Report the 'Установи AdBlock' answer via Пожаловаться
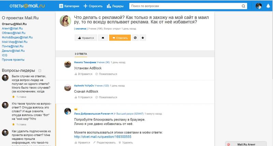The width and height of the screenshot is (273, 146). [106, 74]
